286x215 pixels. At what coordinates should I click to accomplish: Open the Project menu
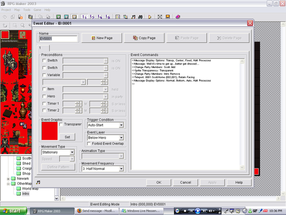click(x=6, y=10)
